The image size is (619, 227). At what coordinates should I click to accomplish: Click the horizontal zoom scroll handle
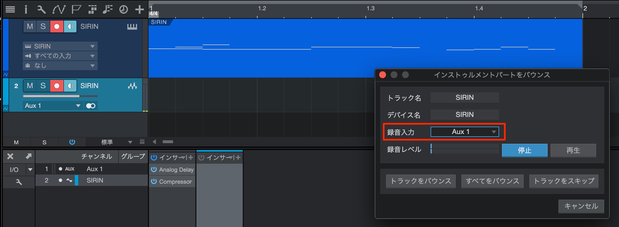(x=168, y=142)
